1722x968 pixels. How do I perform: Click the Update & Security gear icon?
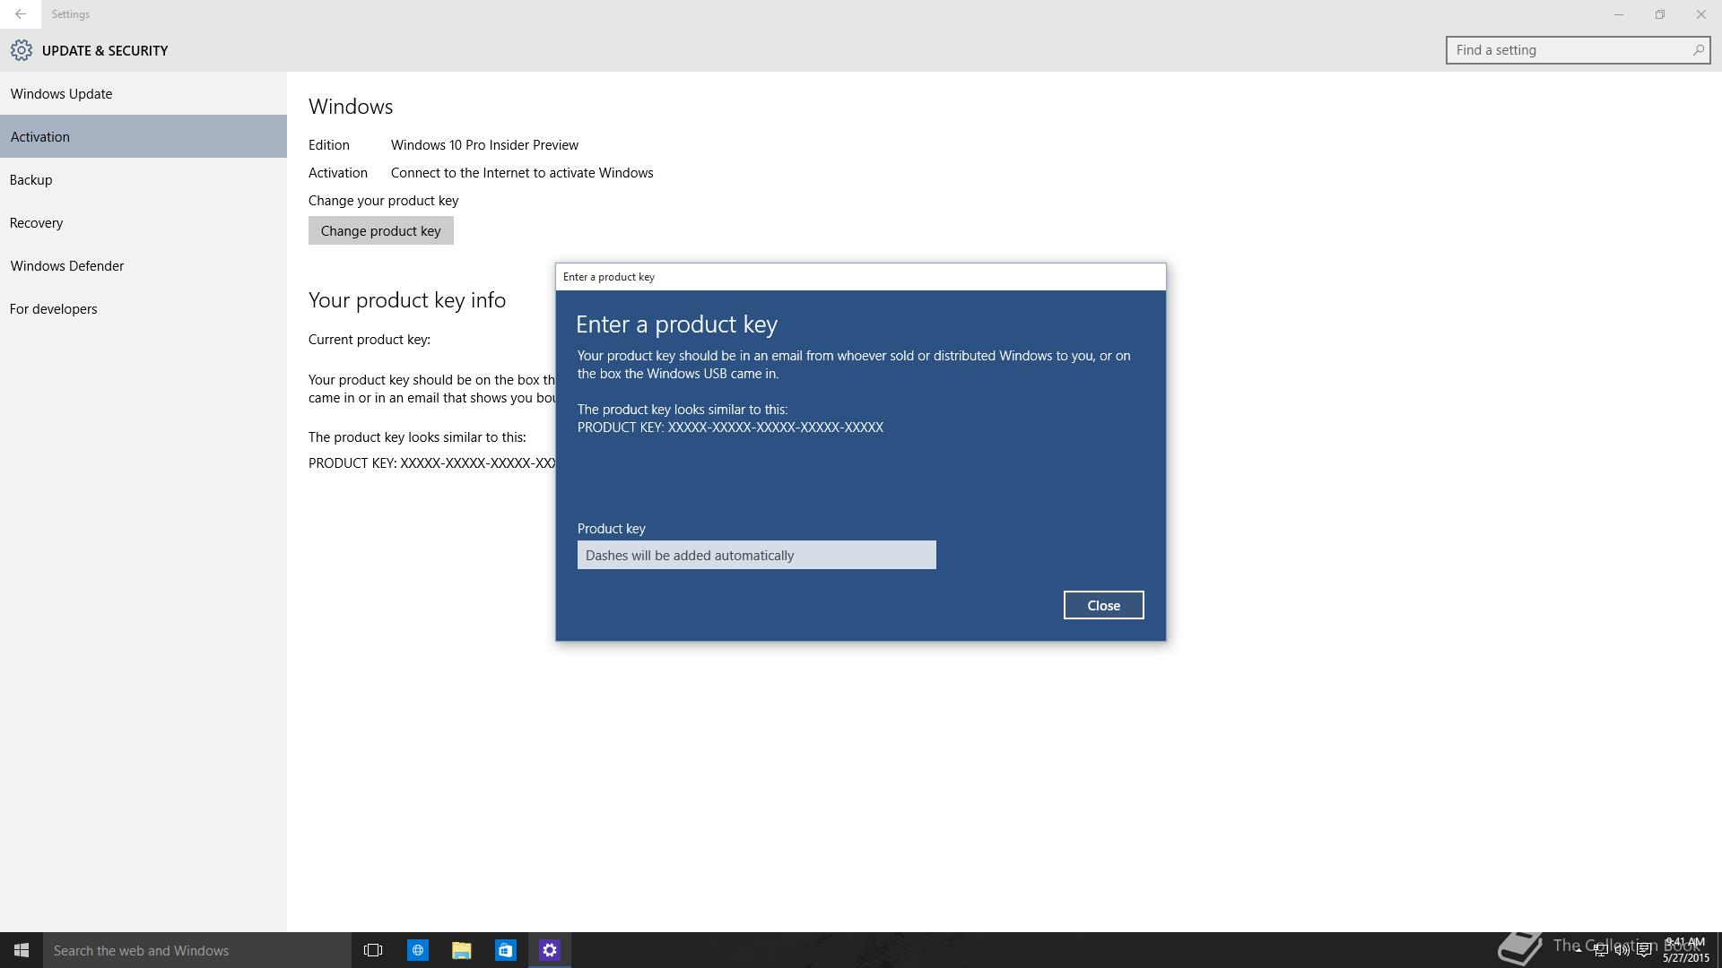22,50
